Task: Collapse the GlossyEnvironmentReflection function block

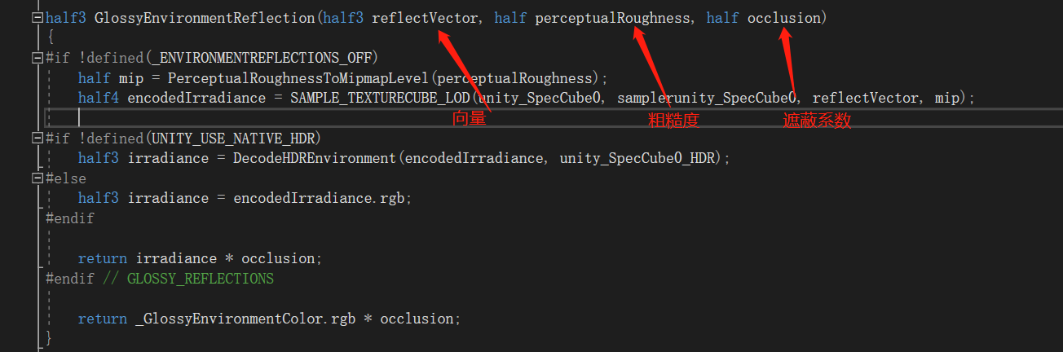Action: [x=37, y=18]
